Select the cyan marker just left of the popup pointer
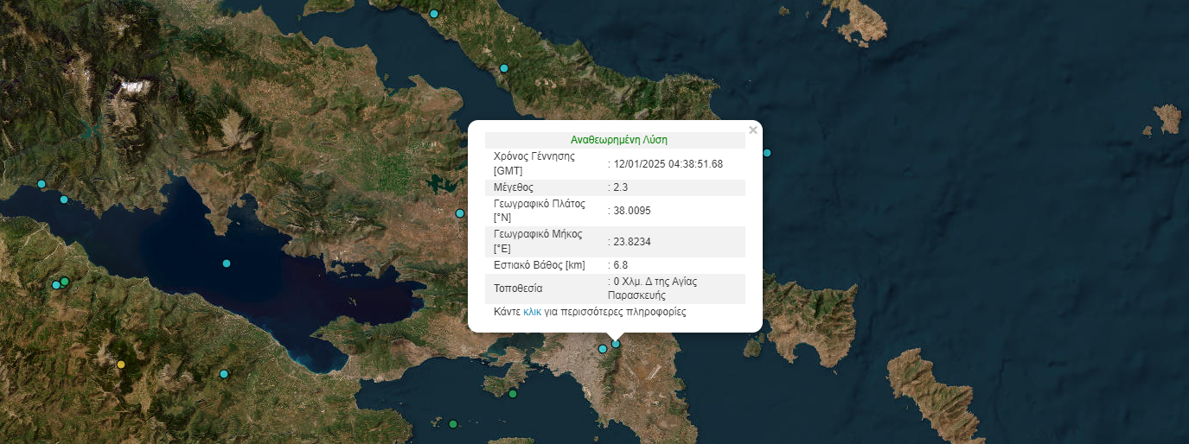This screenshot has height=444, width=1189. tap(603, 349)
